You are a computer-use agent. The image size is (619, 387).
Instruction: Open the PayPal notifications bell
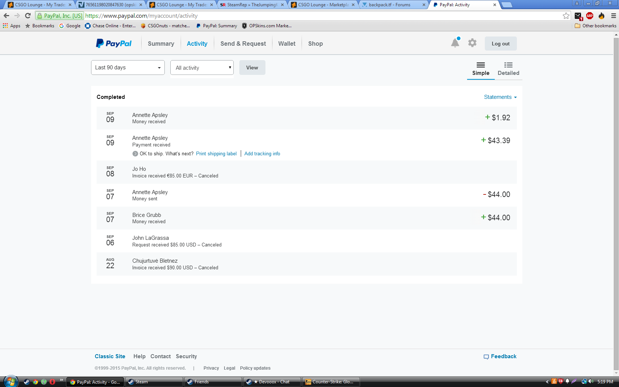coord(455,43)
